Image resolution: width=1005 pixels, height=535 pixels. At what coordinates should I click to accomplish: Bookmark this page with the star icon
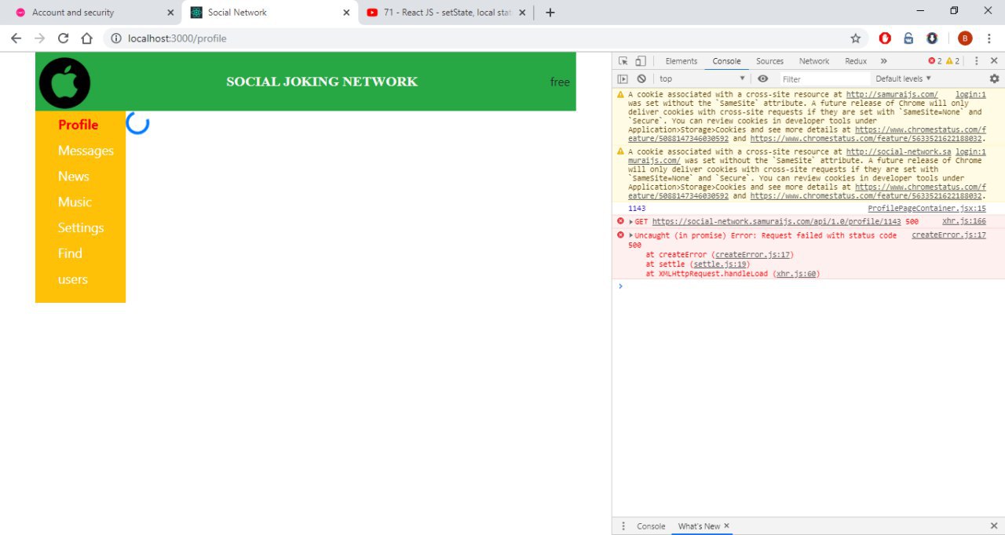coord(856,38)
